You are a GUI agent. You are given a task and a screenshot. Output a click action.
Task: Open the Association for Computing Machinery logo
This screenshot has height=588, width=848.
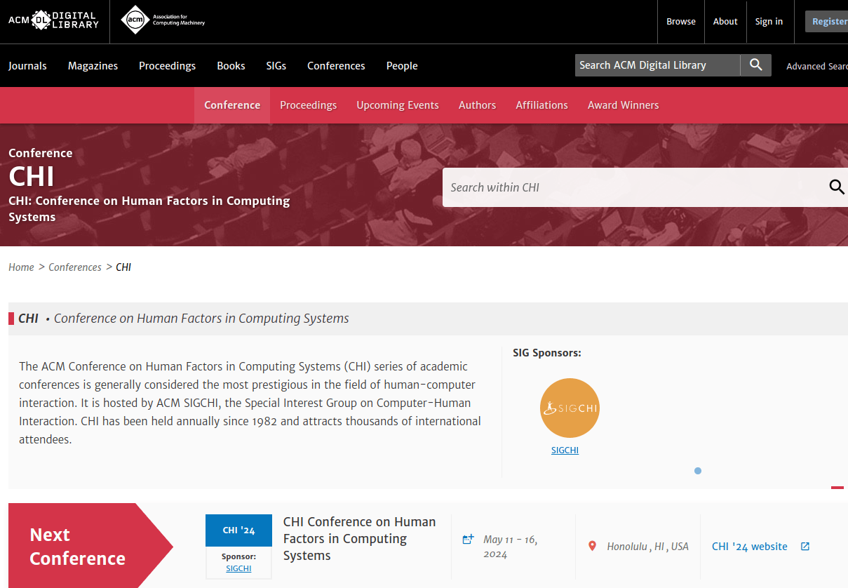pos(163,20)
